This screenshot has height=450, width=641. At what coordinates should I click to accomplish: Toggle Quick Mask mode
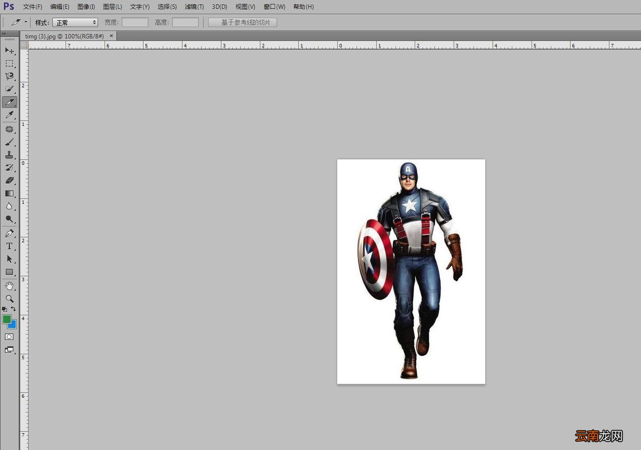pos(9,337)
